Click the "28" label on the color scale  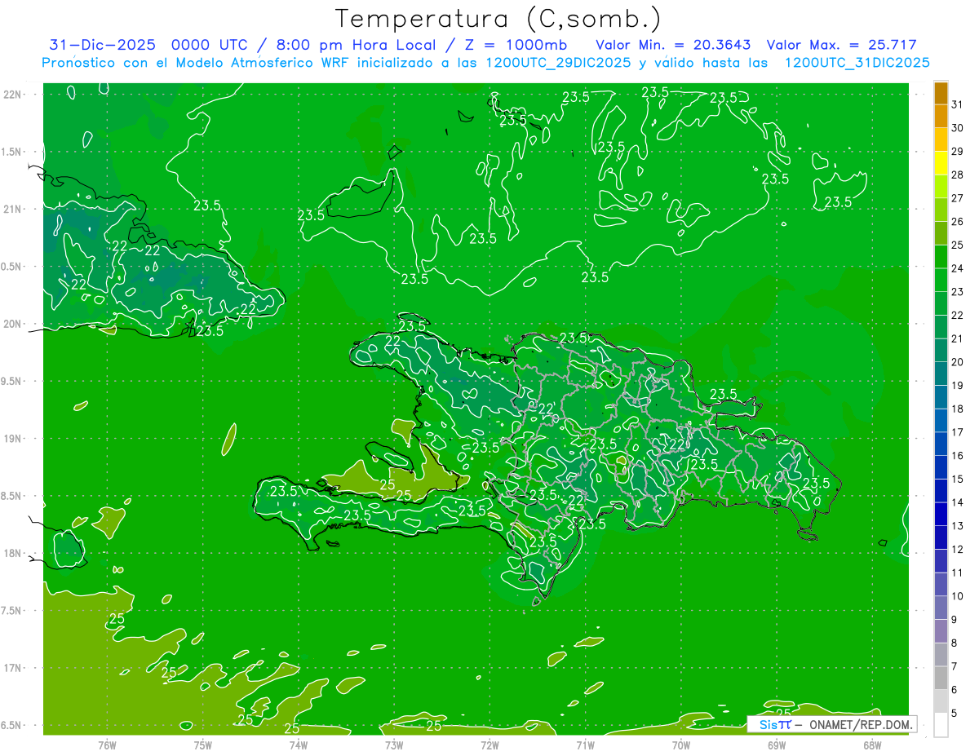pyautogui.click(x=957, y=175)
